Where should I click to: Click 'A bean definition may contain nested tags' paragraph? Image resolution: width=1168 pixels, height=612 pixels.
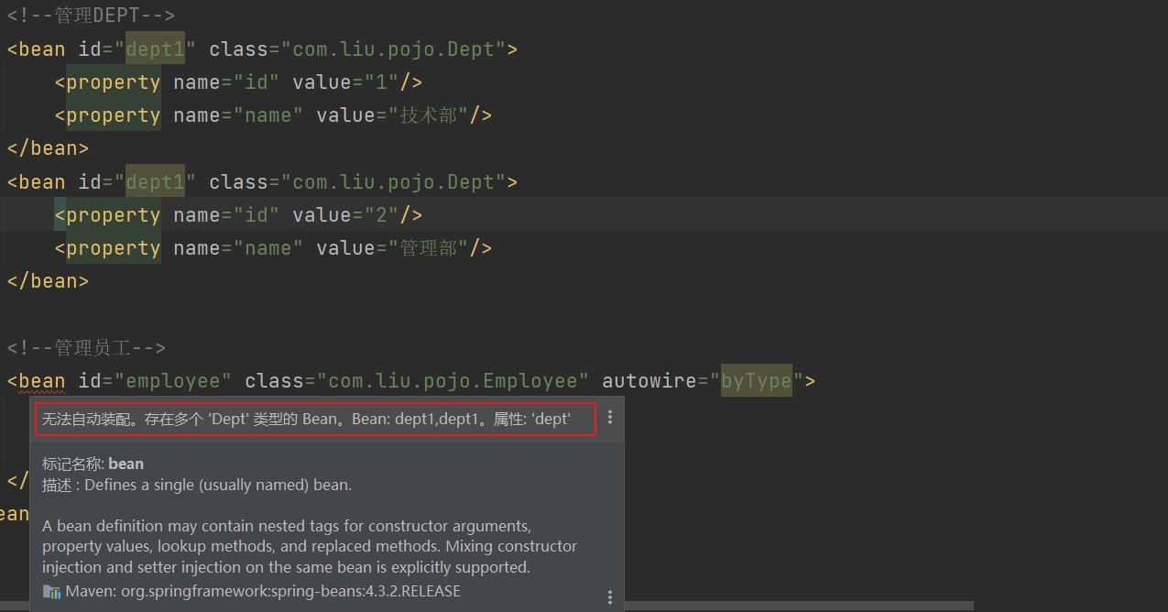click(310, 547)
